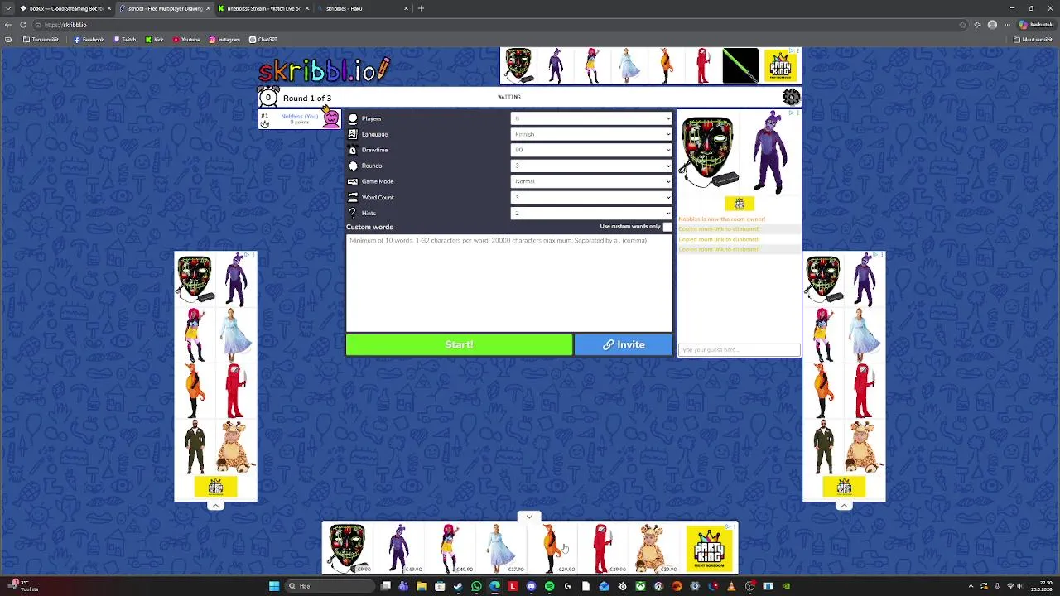Open the red L app in taskbar
The height and width of the screenshot is (596, 1060).
coord(513,586)
